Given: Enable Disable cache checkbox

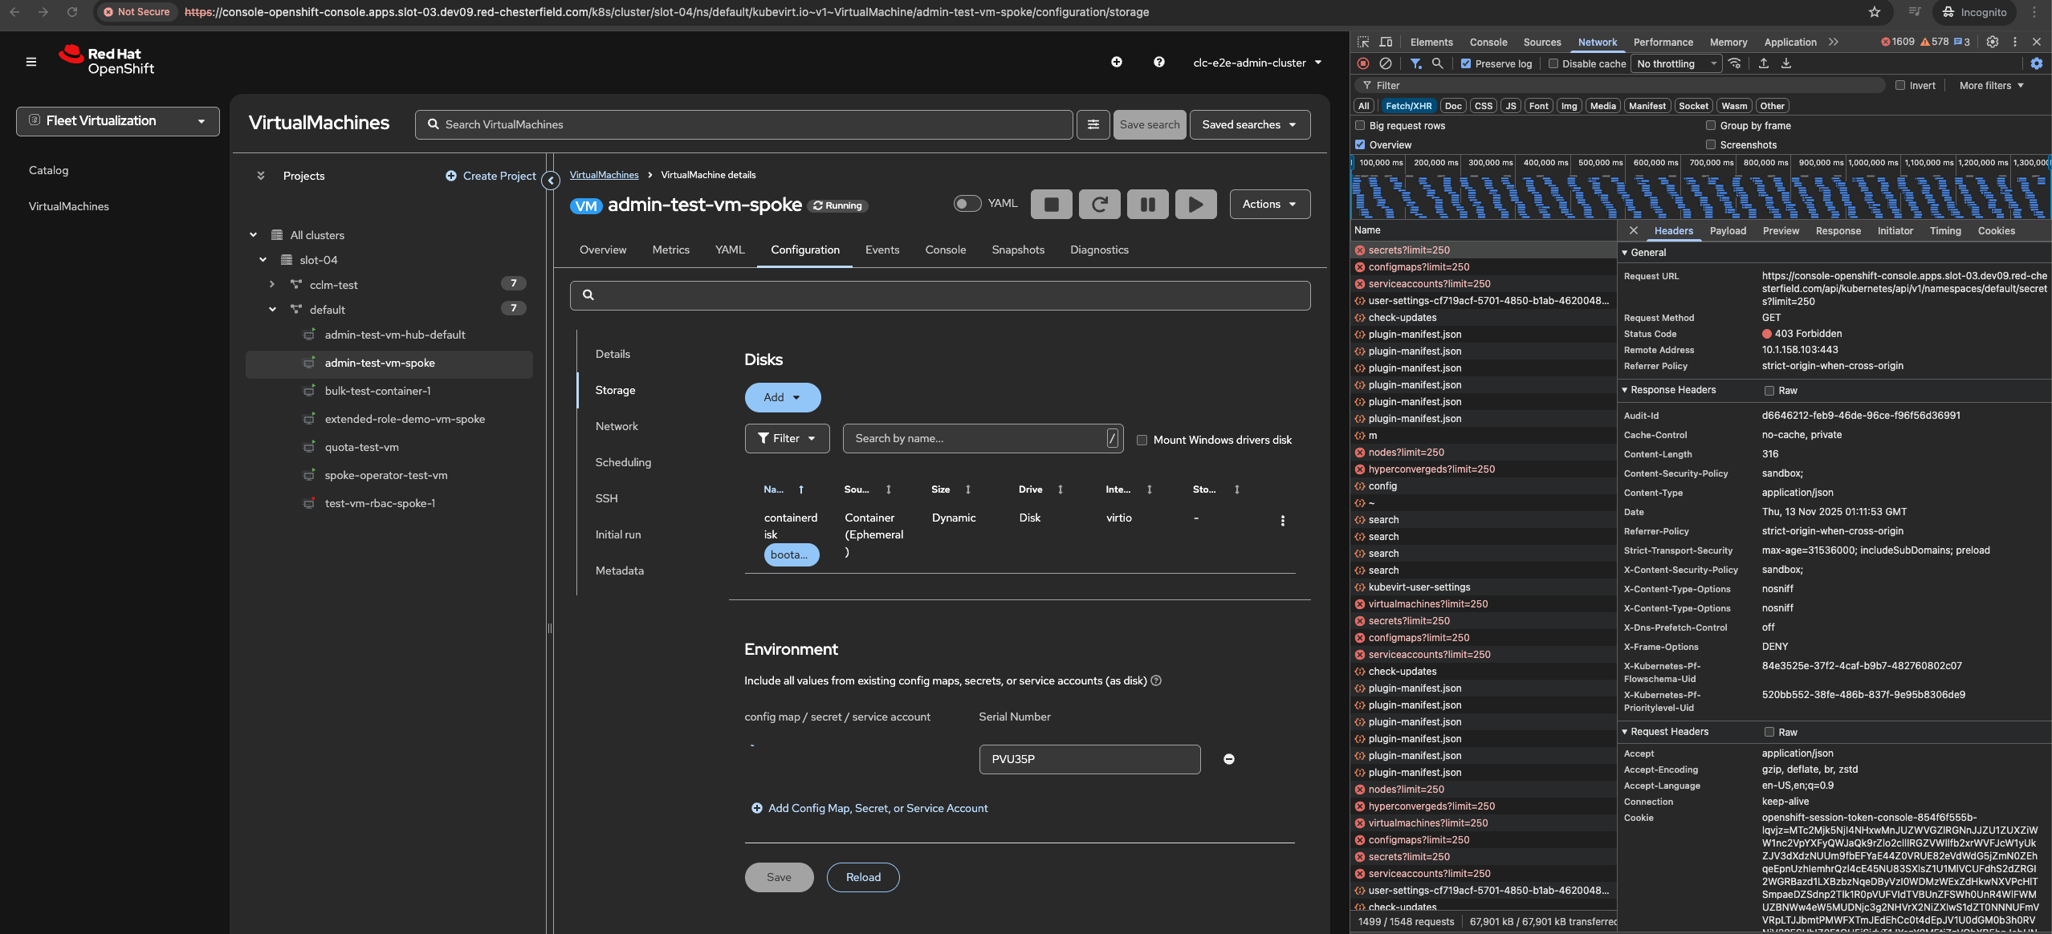Looking at the screenshot, I should click(x=1553, y=64).
